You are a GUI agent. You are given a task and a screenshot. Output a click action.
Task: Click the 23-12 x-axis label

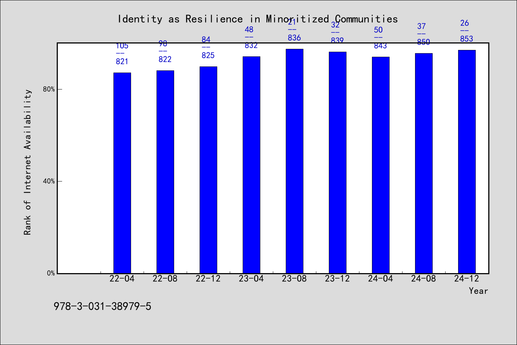pyautogui.click(x=337, y=279)
